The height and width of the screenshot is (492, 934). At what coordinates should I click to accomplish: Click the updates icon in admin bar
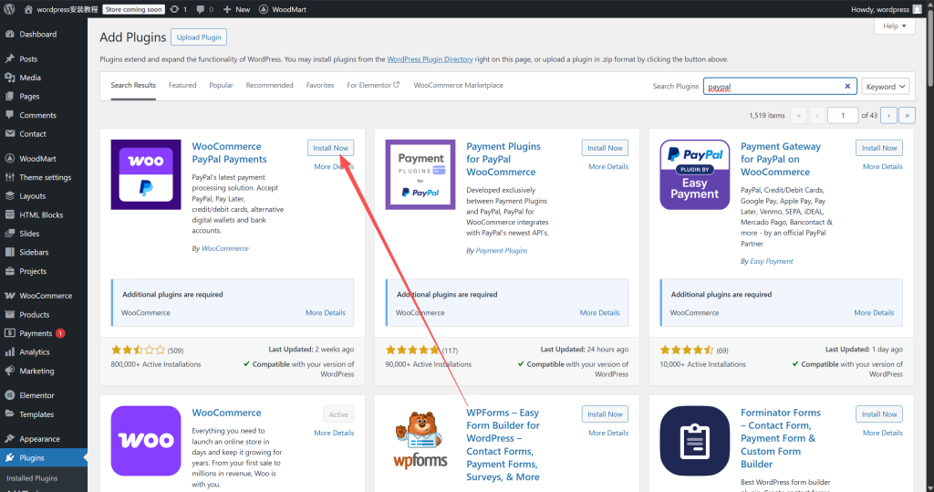[x=174, y=9]
